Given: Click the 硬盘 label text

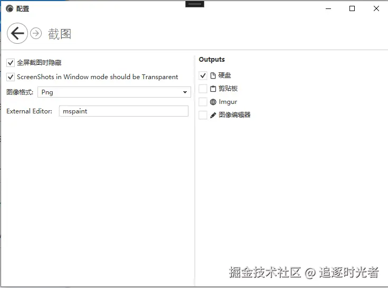Looking at the screenshot, I should [225, 75].
